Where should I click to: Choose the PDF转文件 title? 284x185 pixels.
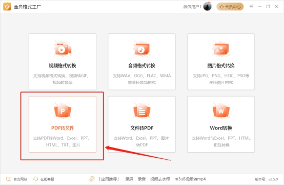(63, 128)
